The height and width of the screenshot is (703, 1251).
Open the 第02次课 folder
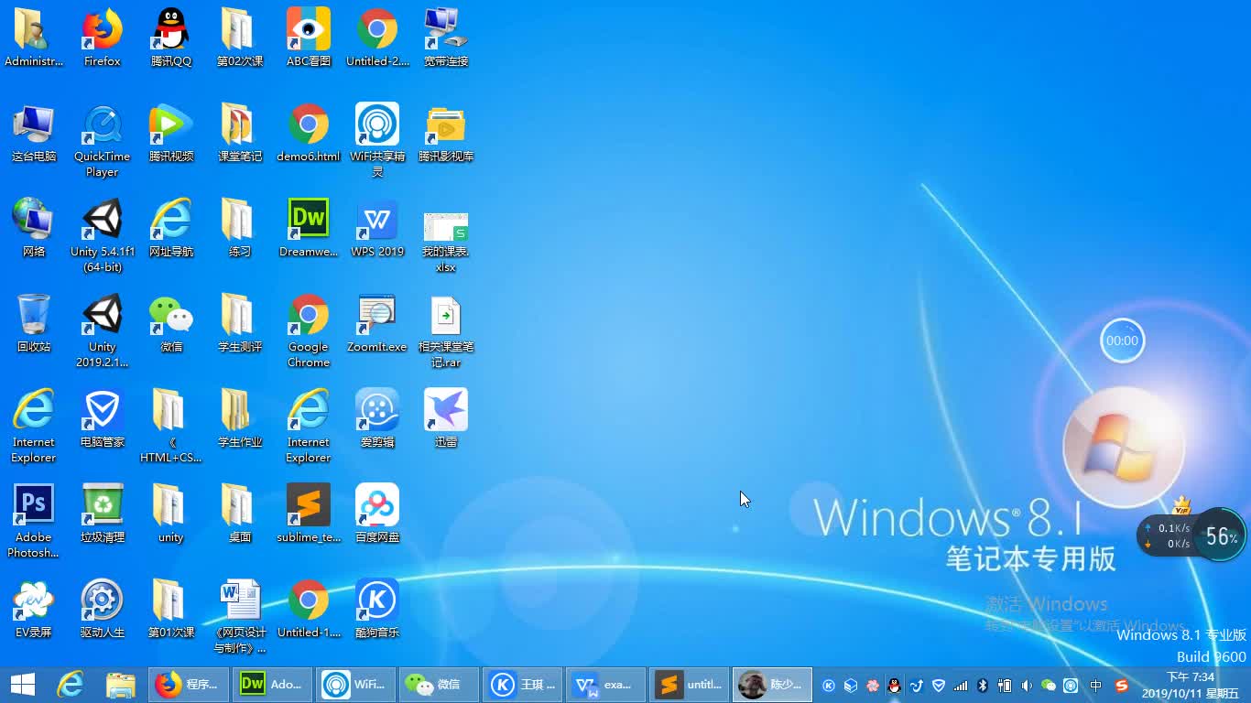click(240, 38)
